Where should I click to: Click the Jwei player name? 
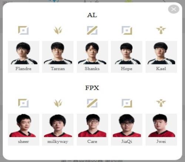[161, 141]
